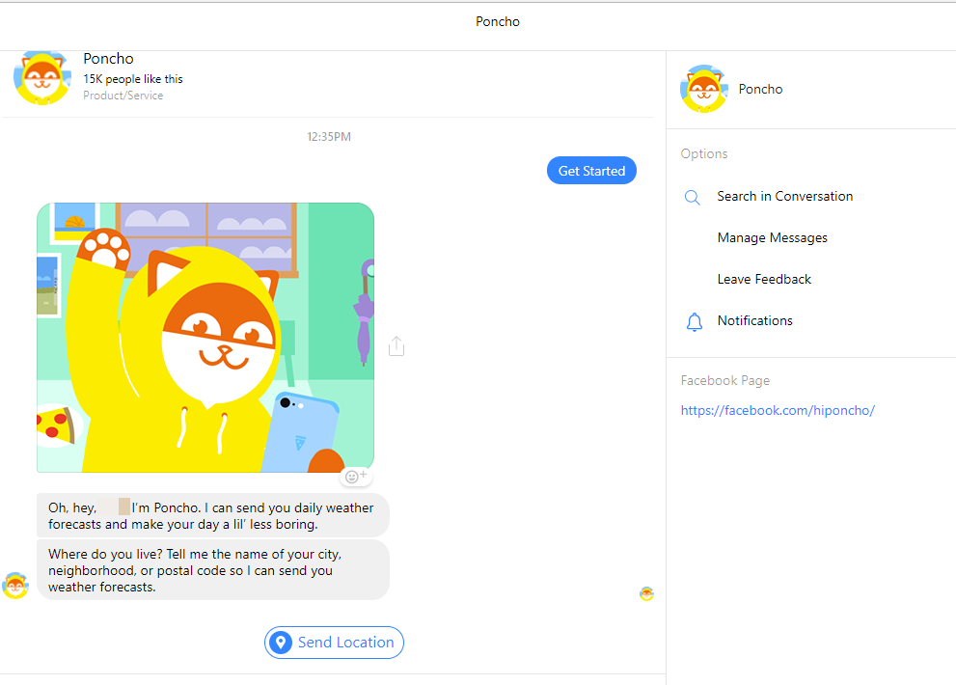This screenshot has height=685, width=956.
Task: Open Poncho avatar in the conversation header
Action: coord(42,78)
